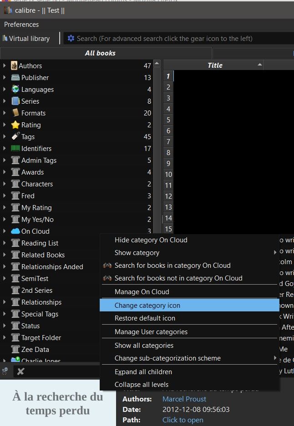
Task: Click the Identifiers barcode icon
Action: (15, 149)
